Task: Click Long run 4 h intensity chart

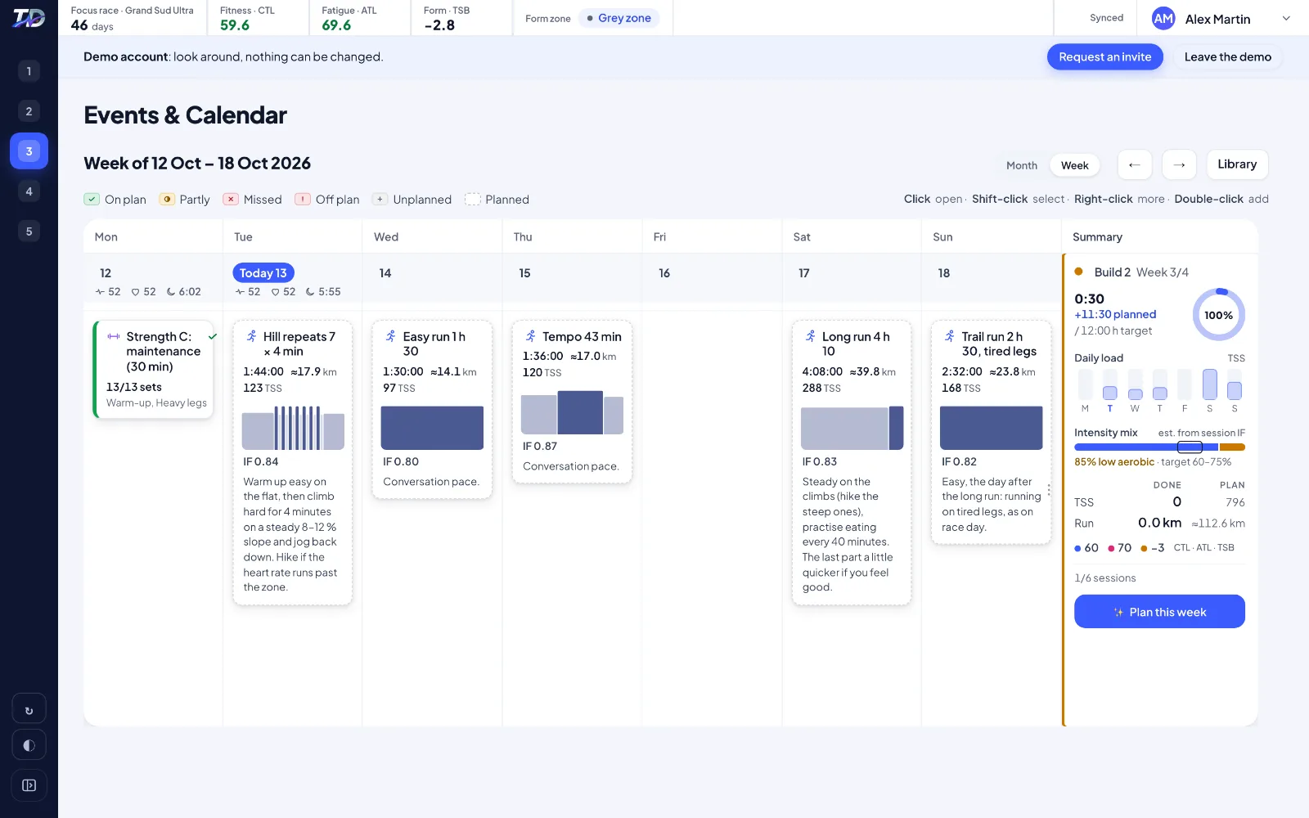Action: 852,428
